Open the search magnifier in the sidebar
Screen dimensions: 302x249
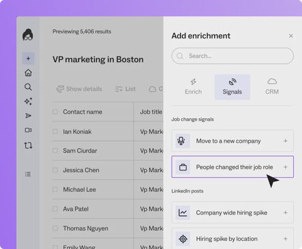click(28, 87)
